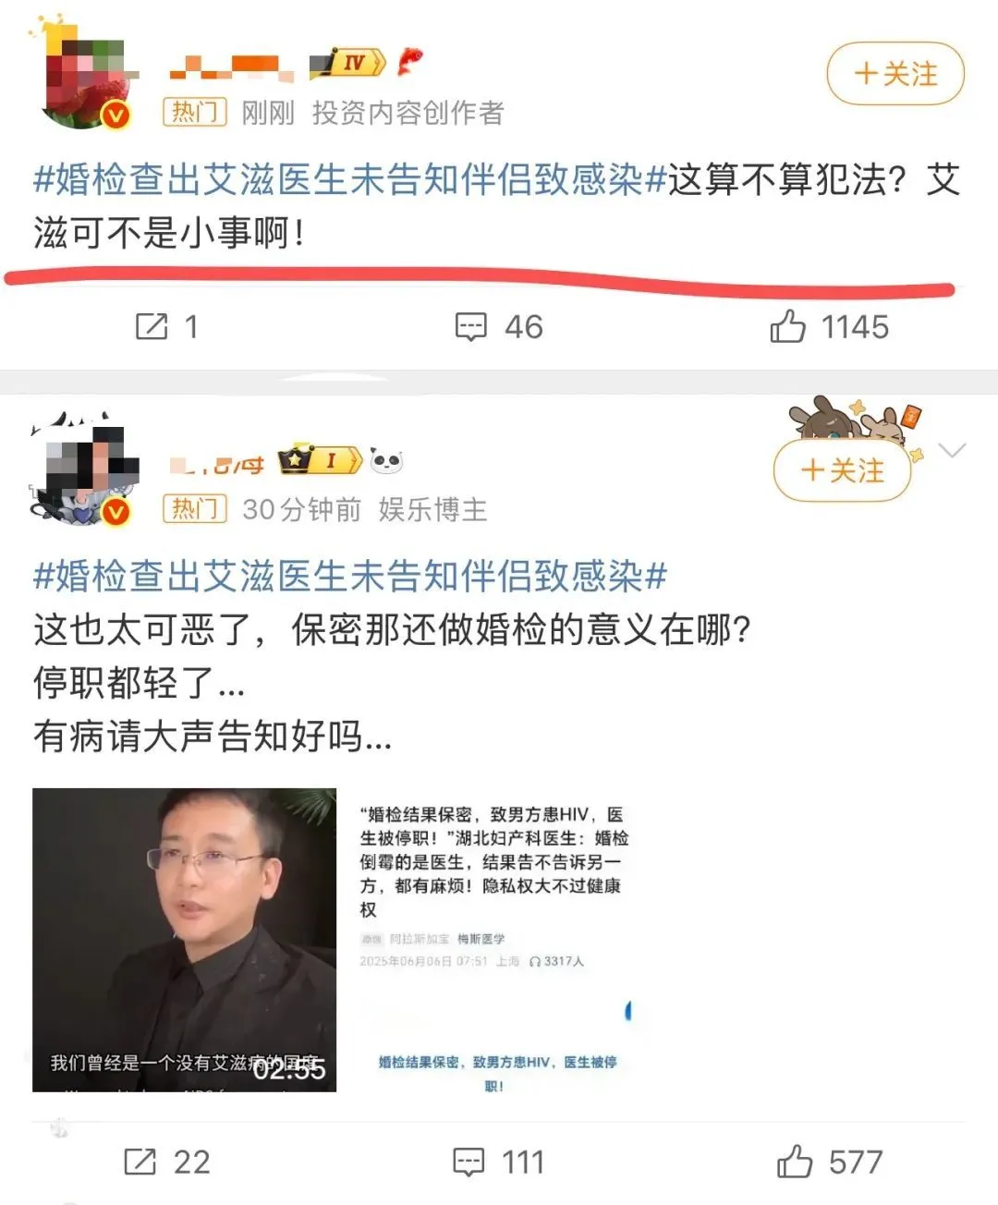Tap the repost icon on the first post

[x=152, y=326]
